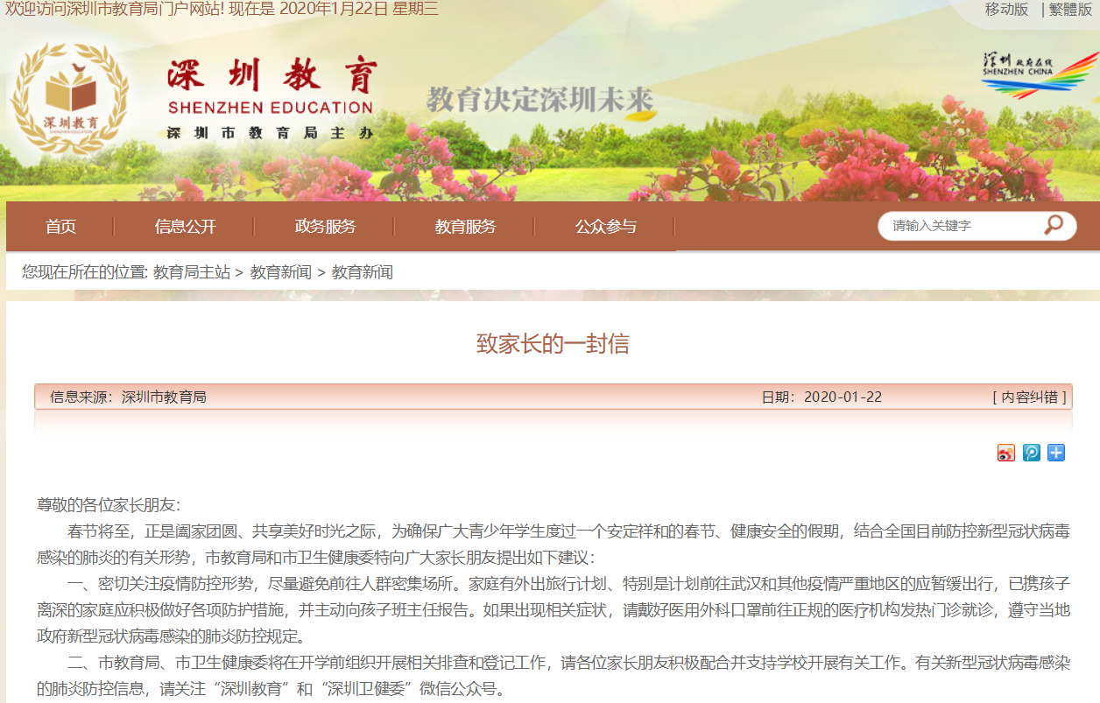Open the 教育服务 menu item
This screenshot has width=1100, height=703.
[465, 227]
